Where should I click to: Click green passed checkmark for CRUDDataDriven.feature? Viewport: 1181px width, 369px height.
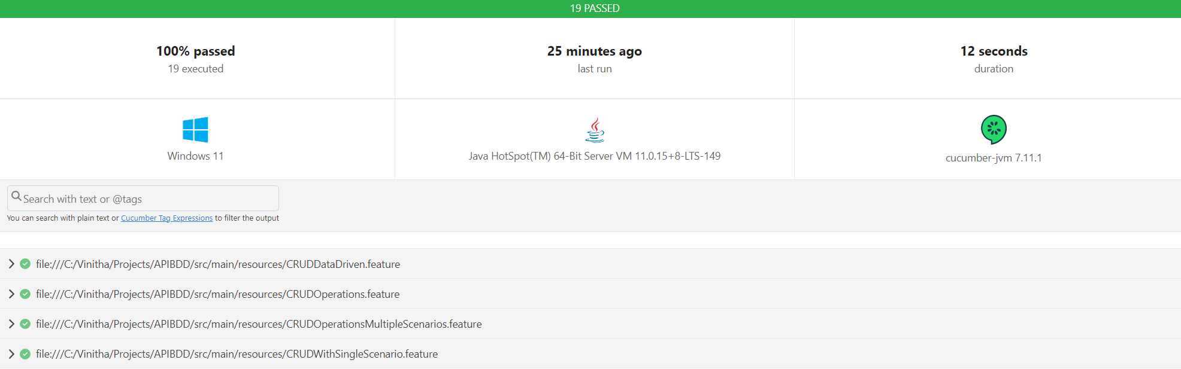coord(25,264)
